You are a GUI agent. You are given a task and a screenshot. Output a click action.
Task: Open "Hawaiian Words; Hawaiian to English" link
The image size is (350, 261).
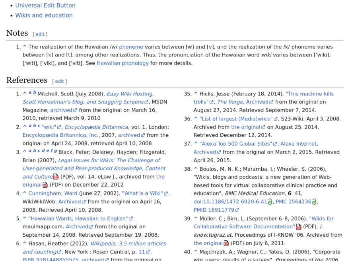point(81,218)
